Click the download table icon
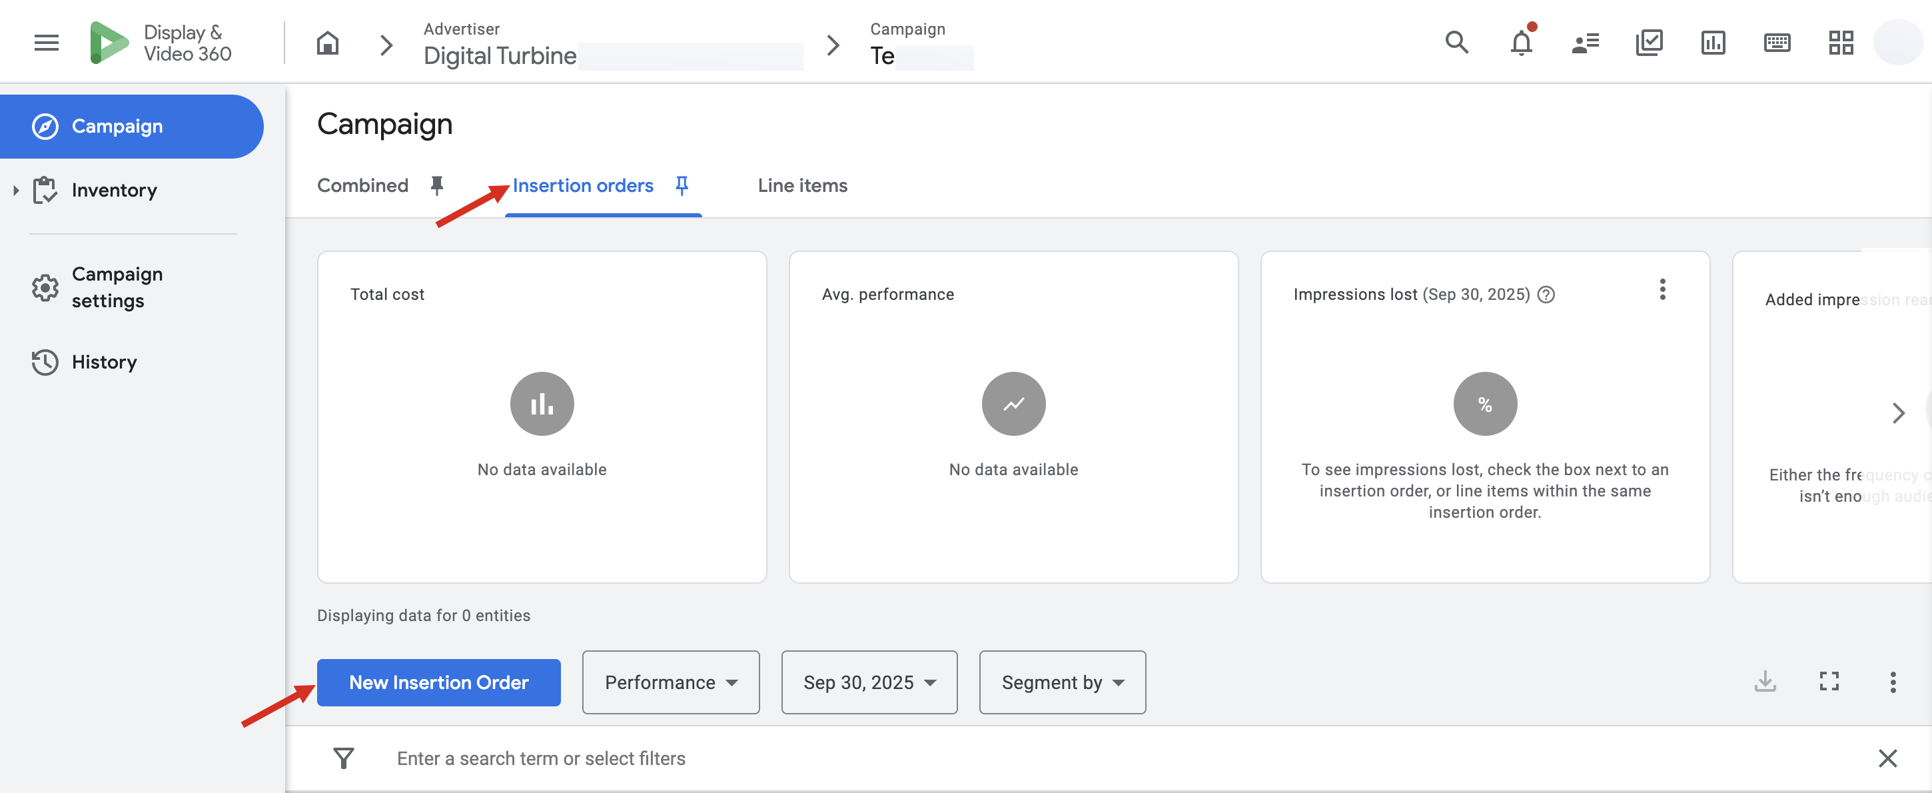The width and height of the screenshot is (1932, 793). pos(1764,681)
